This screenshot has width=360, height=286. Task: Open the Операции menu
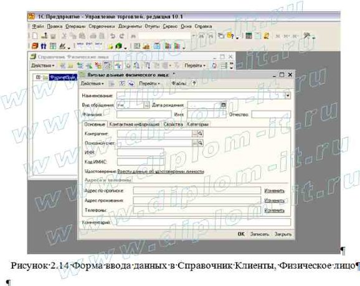coord(75,27)
